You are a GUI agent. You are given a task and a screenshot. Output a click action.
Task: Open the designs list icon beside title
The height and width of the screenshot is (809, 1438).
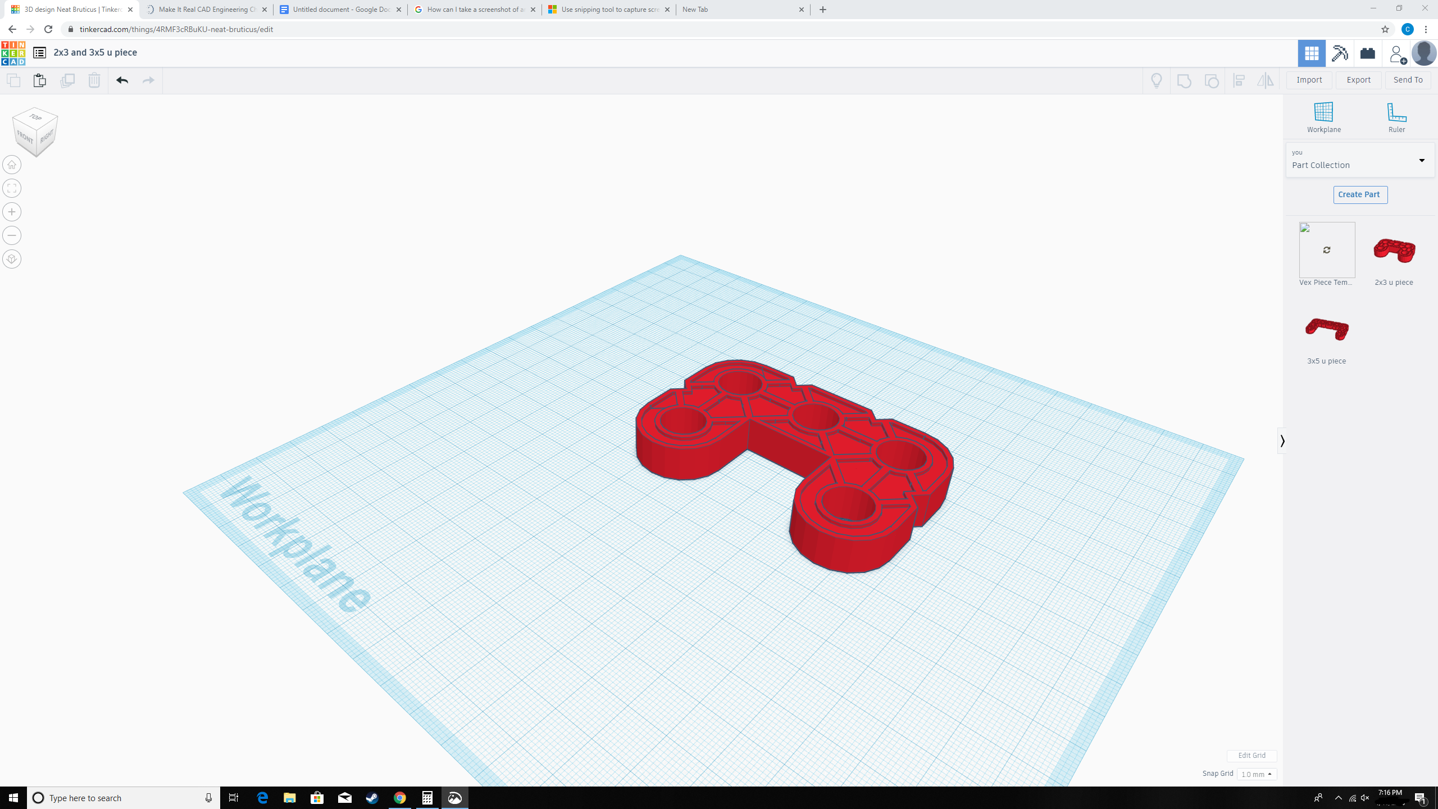[39, 52]
